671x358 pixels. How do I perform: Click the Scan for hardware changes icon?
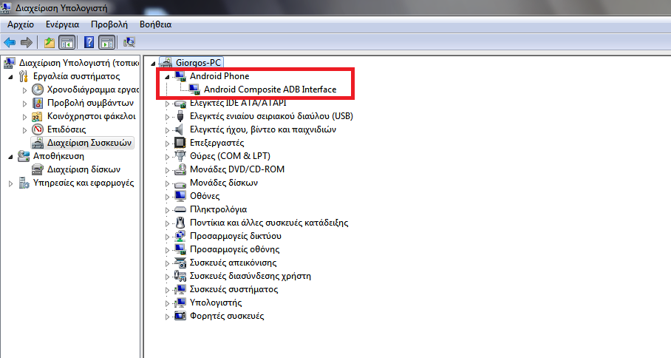pos(129,42)
